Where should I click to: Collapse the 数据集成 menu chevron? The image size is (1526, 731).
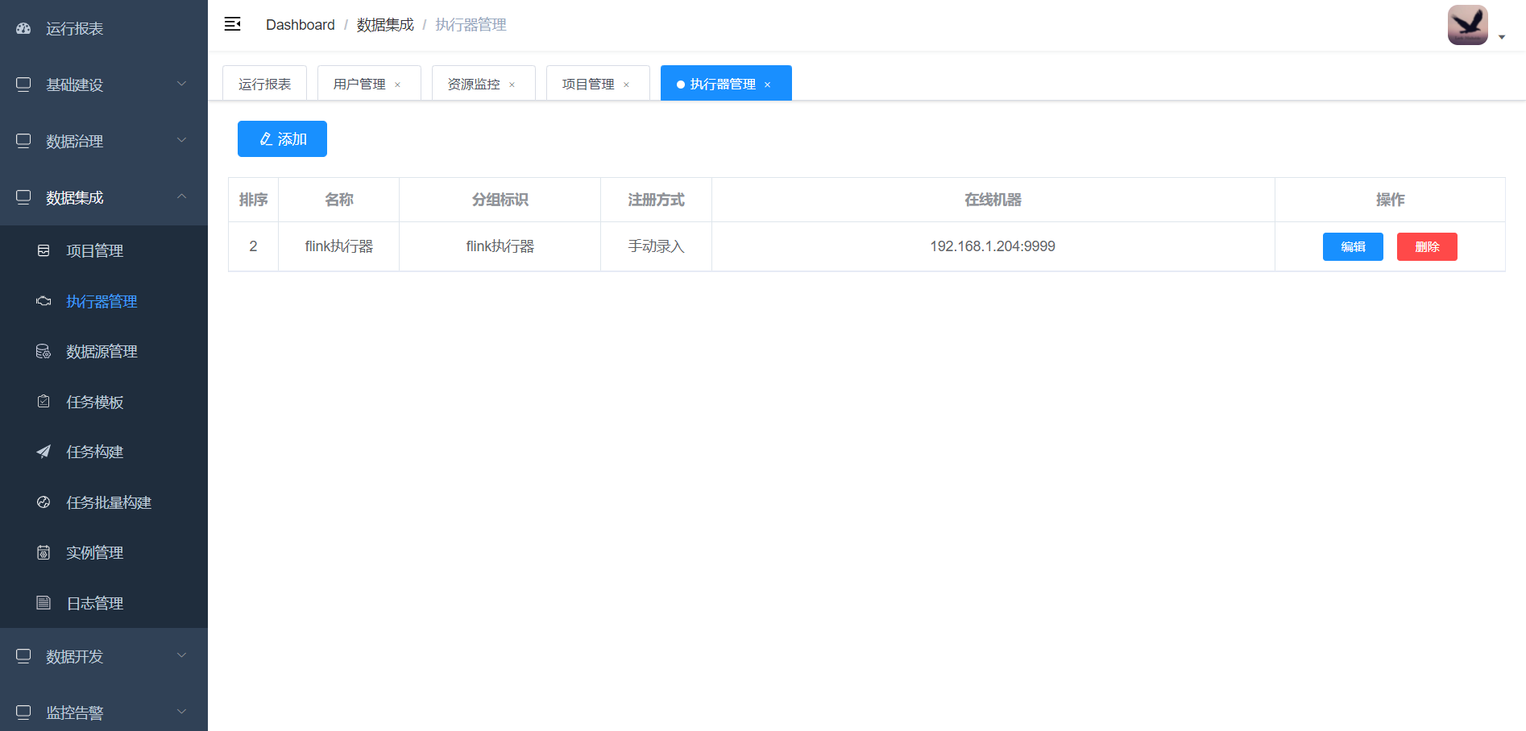point(182,196)
